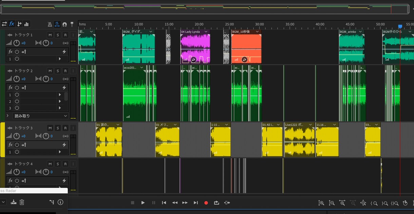The height and width of the screenshot is (214, 414).
Task: Open トラック 2 effect slot 3 arrow
Action: coord(60,108)
